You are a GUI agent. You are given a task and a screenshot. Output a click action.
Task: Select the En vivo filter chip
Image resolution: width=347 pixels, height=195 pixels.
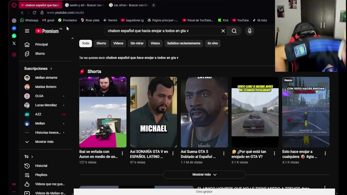pos(213,43)
